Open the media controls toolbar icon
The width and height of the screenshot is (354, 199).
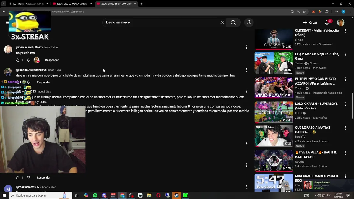(x=337, y=12)
